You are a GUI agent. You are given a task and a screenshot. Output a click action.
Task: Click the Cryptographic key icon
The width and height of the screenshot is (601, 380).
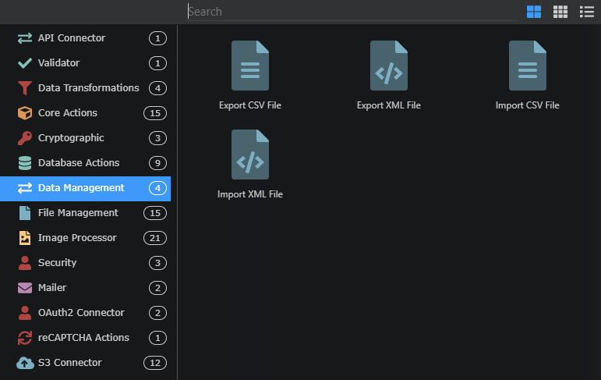pos(25,138)
